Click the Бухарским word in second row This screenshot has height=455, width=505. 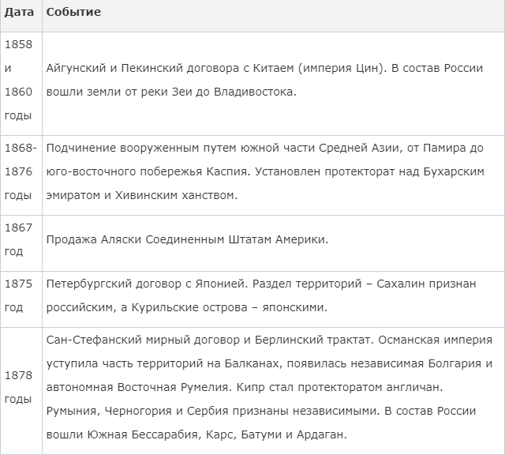point(454,172)
